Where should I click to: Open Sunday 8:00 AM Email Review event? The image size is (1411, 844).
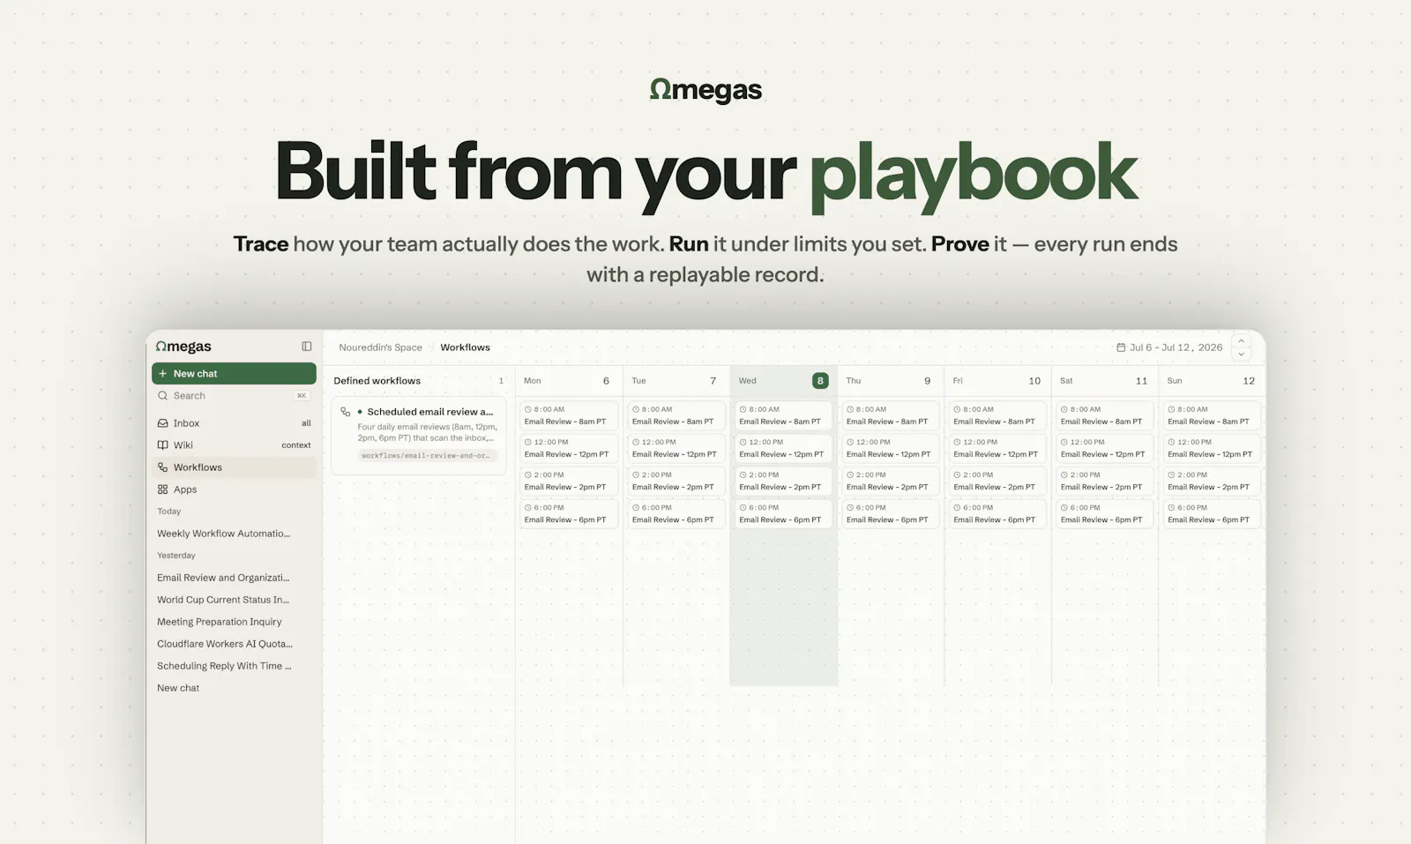pyautogui.click(x=1212, y=415)
